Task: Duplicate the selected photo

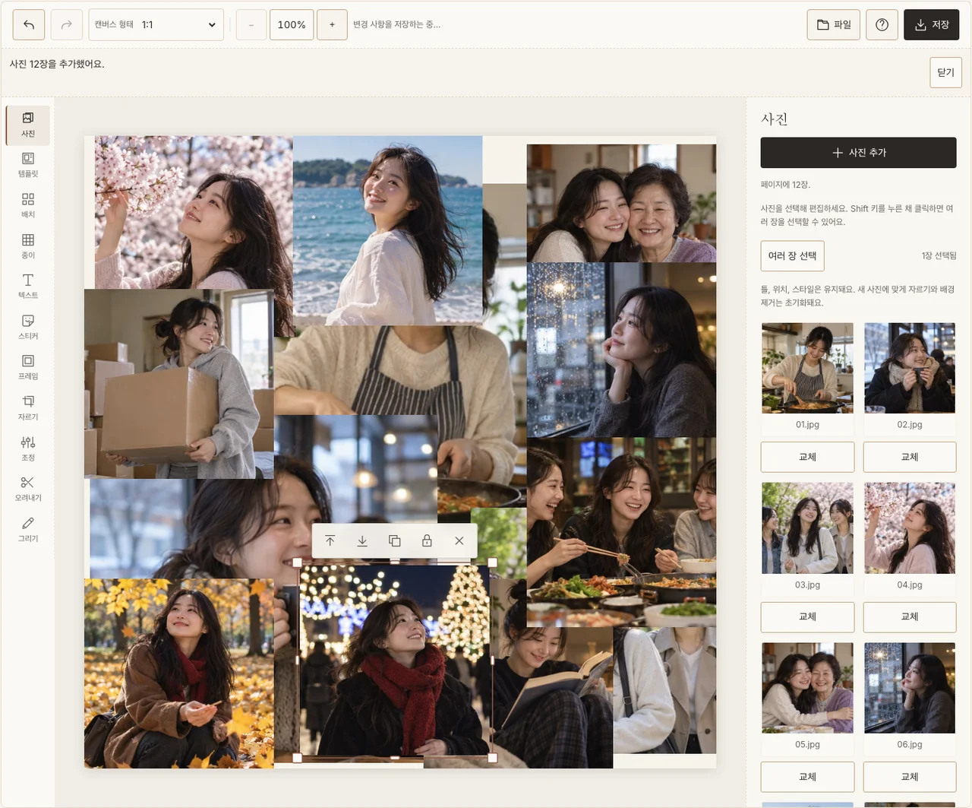Action: coord(395,540)
